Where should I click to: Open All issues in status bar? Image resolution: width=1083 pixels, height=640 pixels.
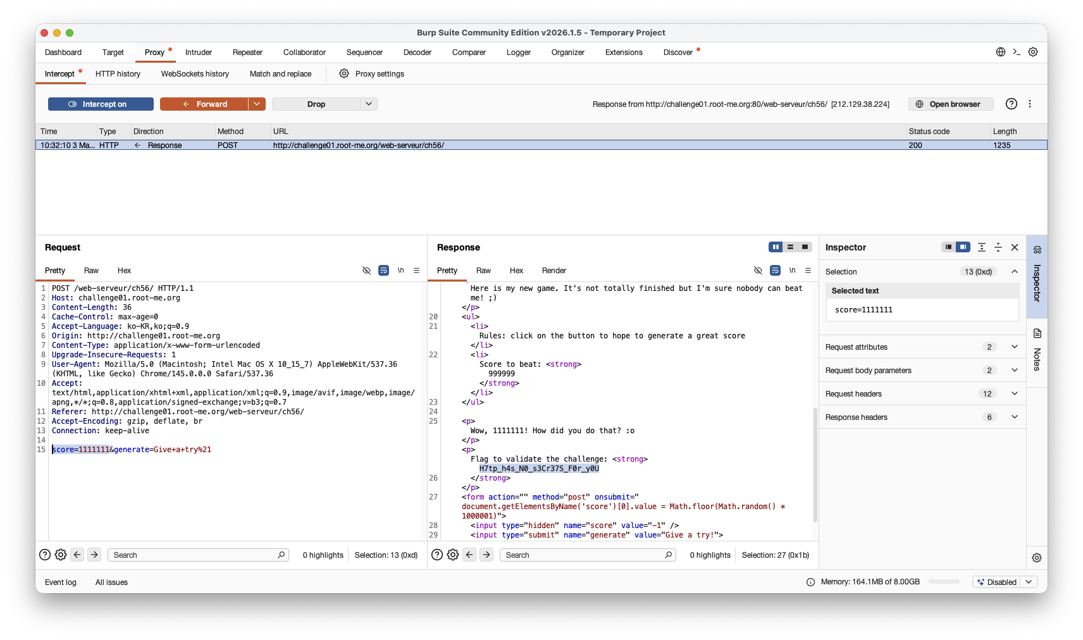click(111, 582)
